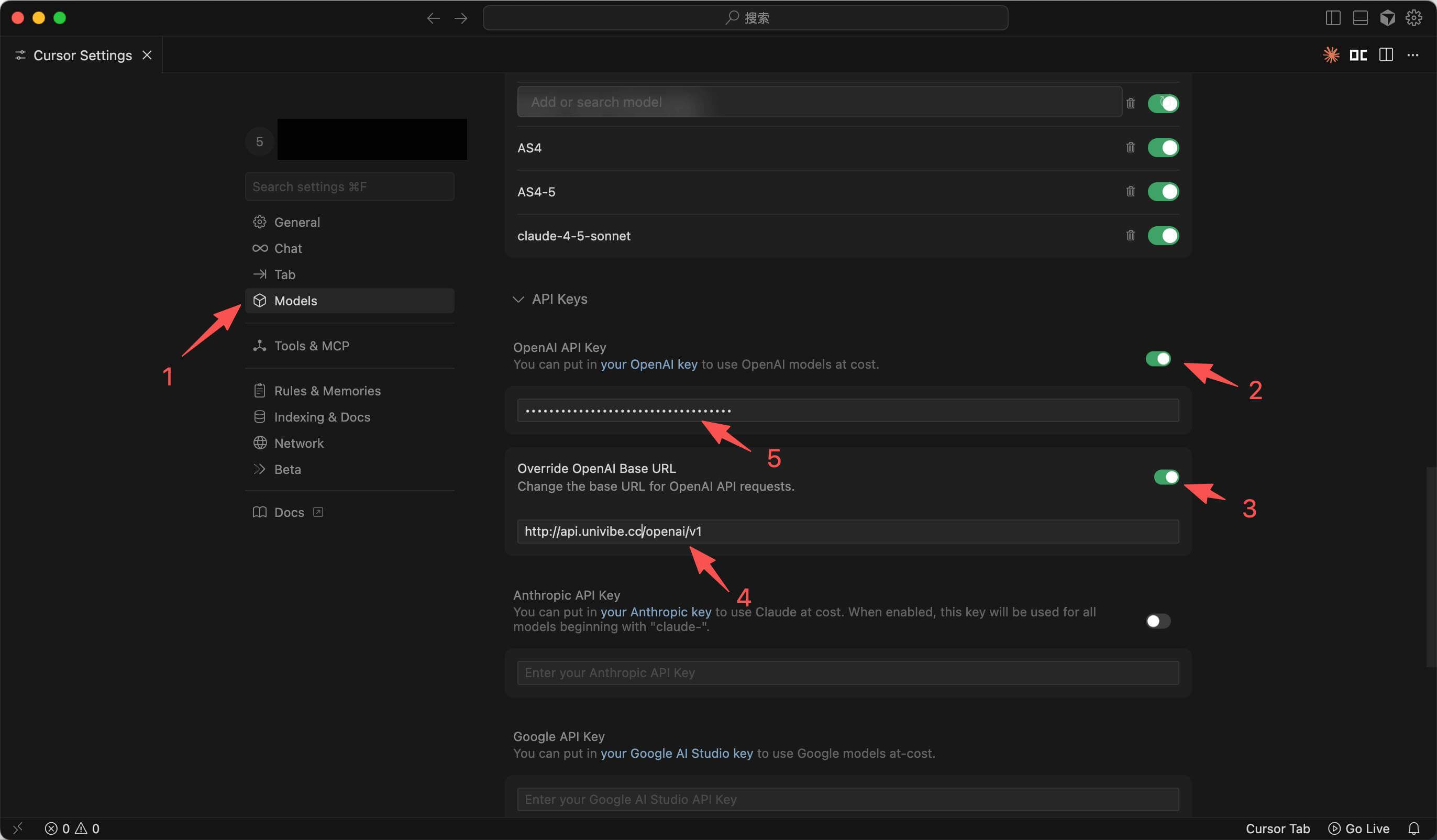Open the Tools & MCP settings page
This screenshot has width=1437, height=840.
tap(312, 346)
